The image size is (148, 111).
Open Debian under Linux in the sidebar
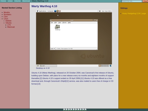tap(8, 21)
